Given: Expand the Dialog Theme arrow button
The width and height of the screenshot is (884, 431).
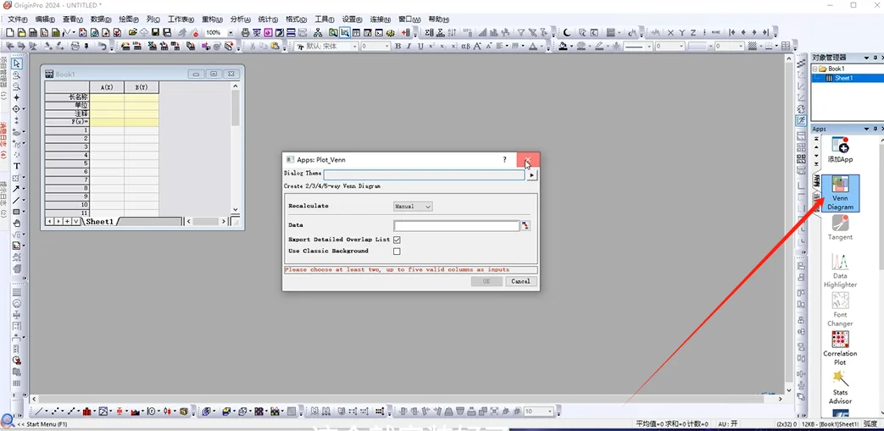Looking at the screenshot, I should pos(531,175).
